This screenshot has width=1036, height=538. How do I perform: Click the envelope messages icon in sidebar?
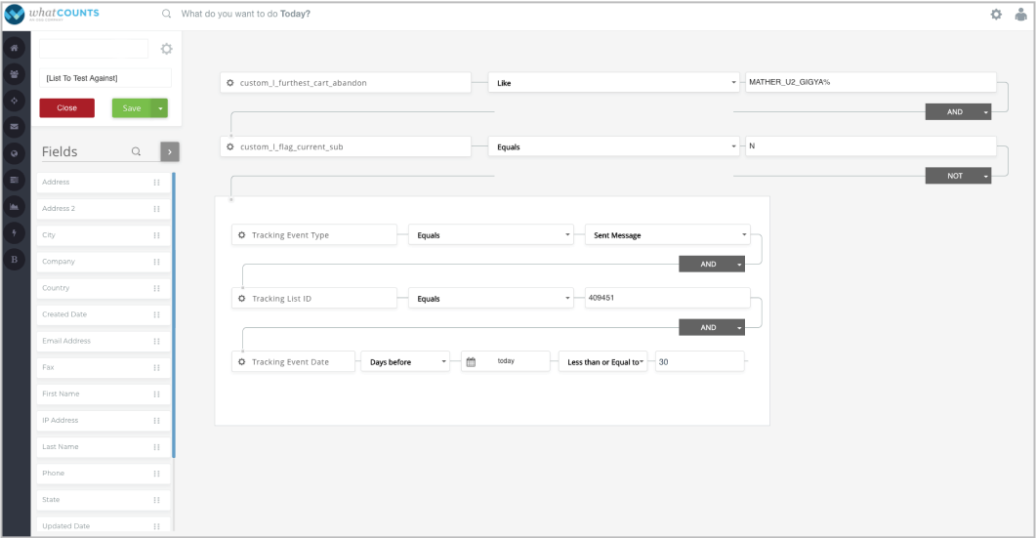pos(15,126)
